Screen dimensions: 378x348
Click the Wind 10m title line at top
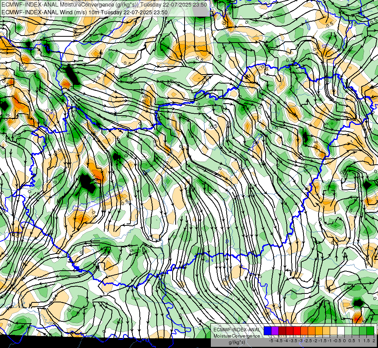85,12
